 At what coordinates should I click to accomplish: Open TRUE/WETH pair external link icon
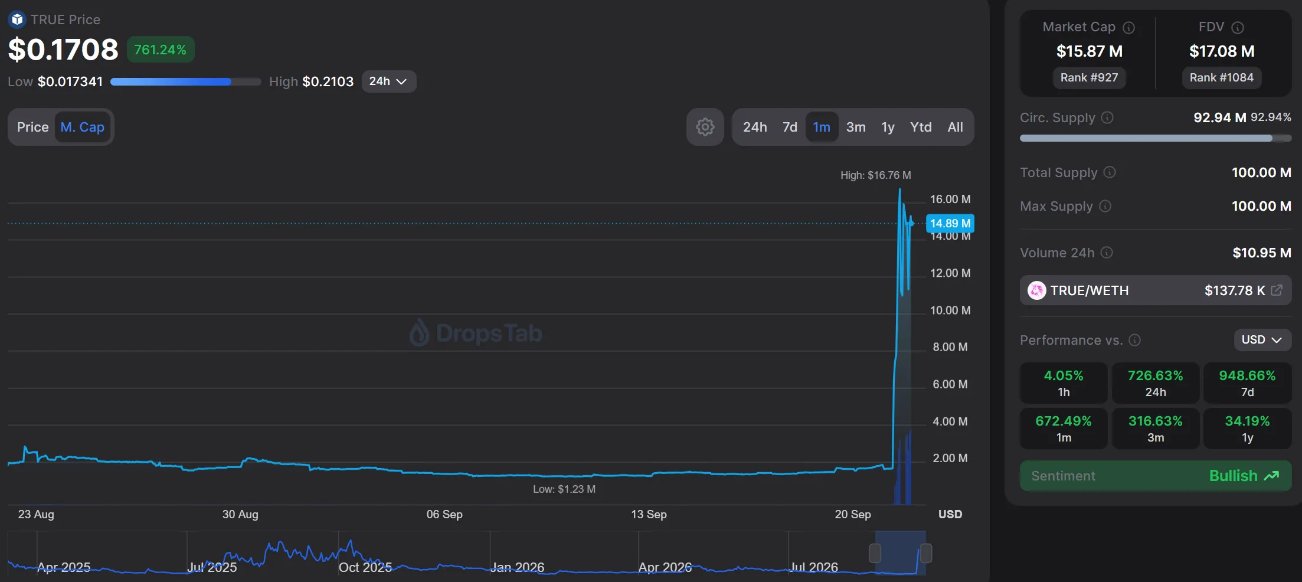(1277, 290)
